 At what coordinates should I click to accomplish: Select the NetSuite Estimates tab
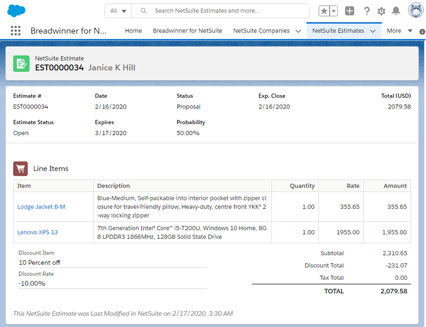(338, 31)
